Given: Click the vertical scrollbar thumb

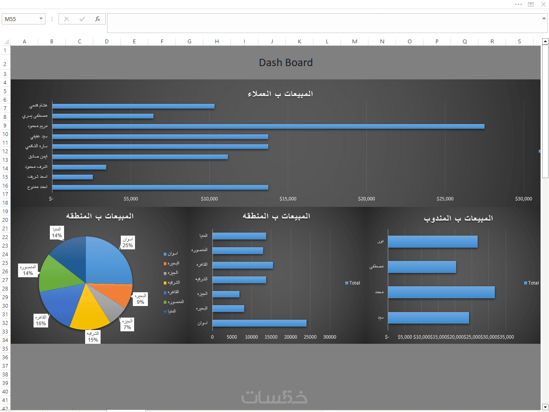Looking at the screenshot, I should (x=545, y=111).
